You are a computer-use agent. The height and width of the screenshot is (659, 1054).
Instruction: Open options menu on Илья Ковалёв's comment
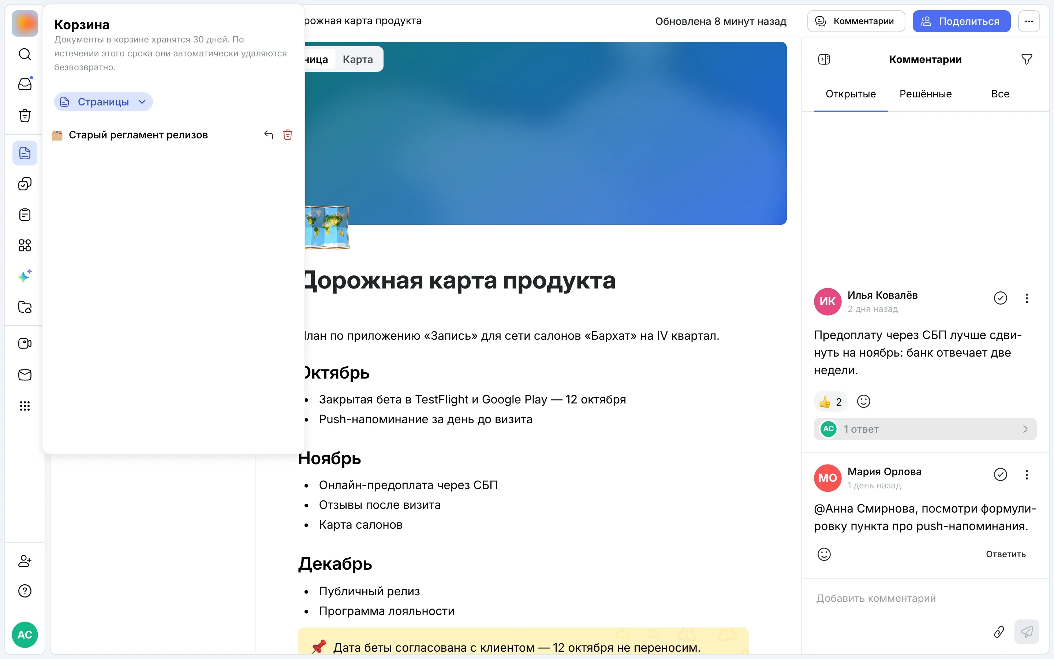tap(1027, 298)
